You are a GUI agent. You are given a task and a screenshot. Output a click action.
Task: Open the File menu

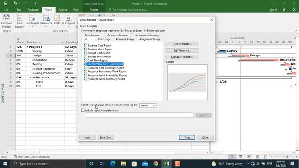click(6, 10)
